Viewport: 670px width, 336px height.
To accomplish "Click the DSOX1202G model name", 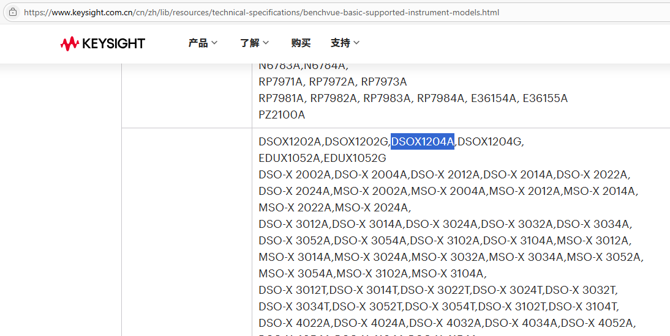I will pos(357,142).
